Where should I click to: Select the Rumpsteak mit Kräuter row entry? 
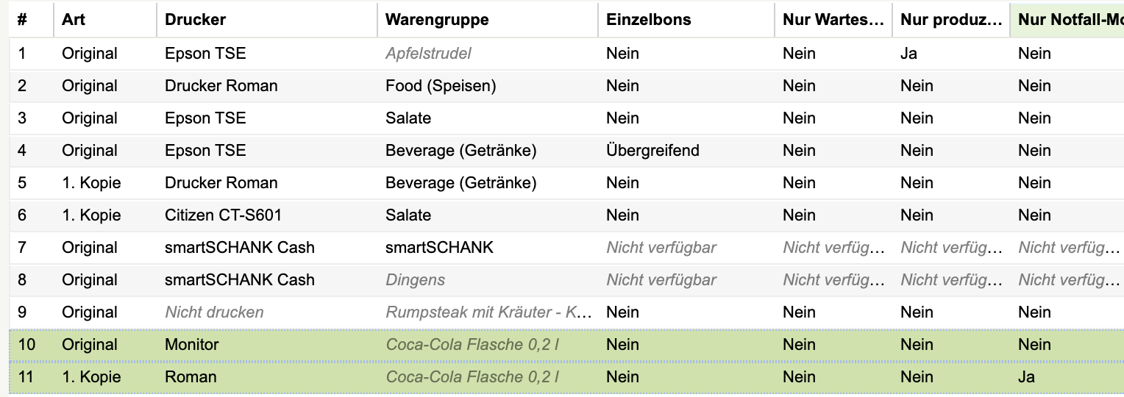(487, 312)
